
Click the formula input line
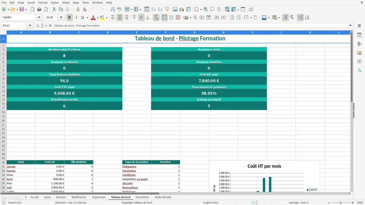point(200,26)
